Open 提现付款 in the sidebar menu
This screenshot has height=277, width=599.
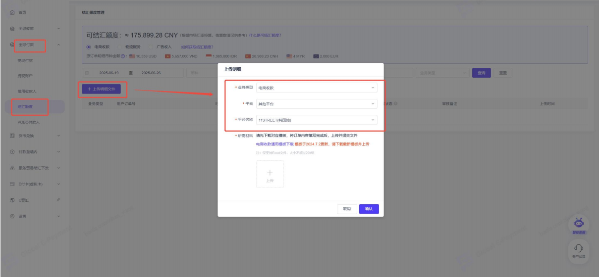(25, 61)
